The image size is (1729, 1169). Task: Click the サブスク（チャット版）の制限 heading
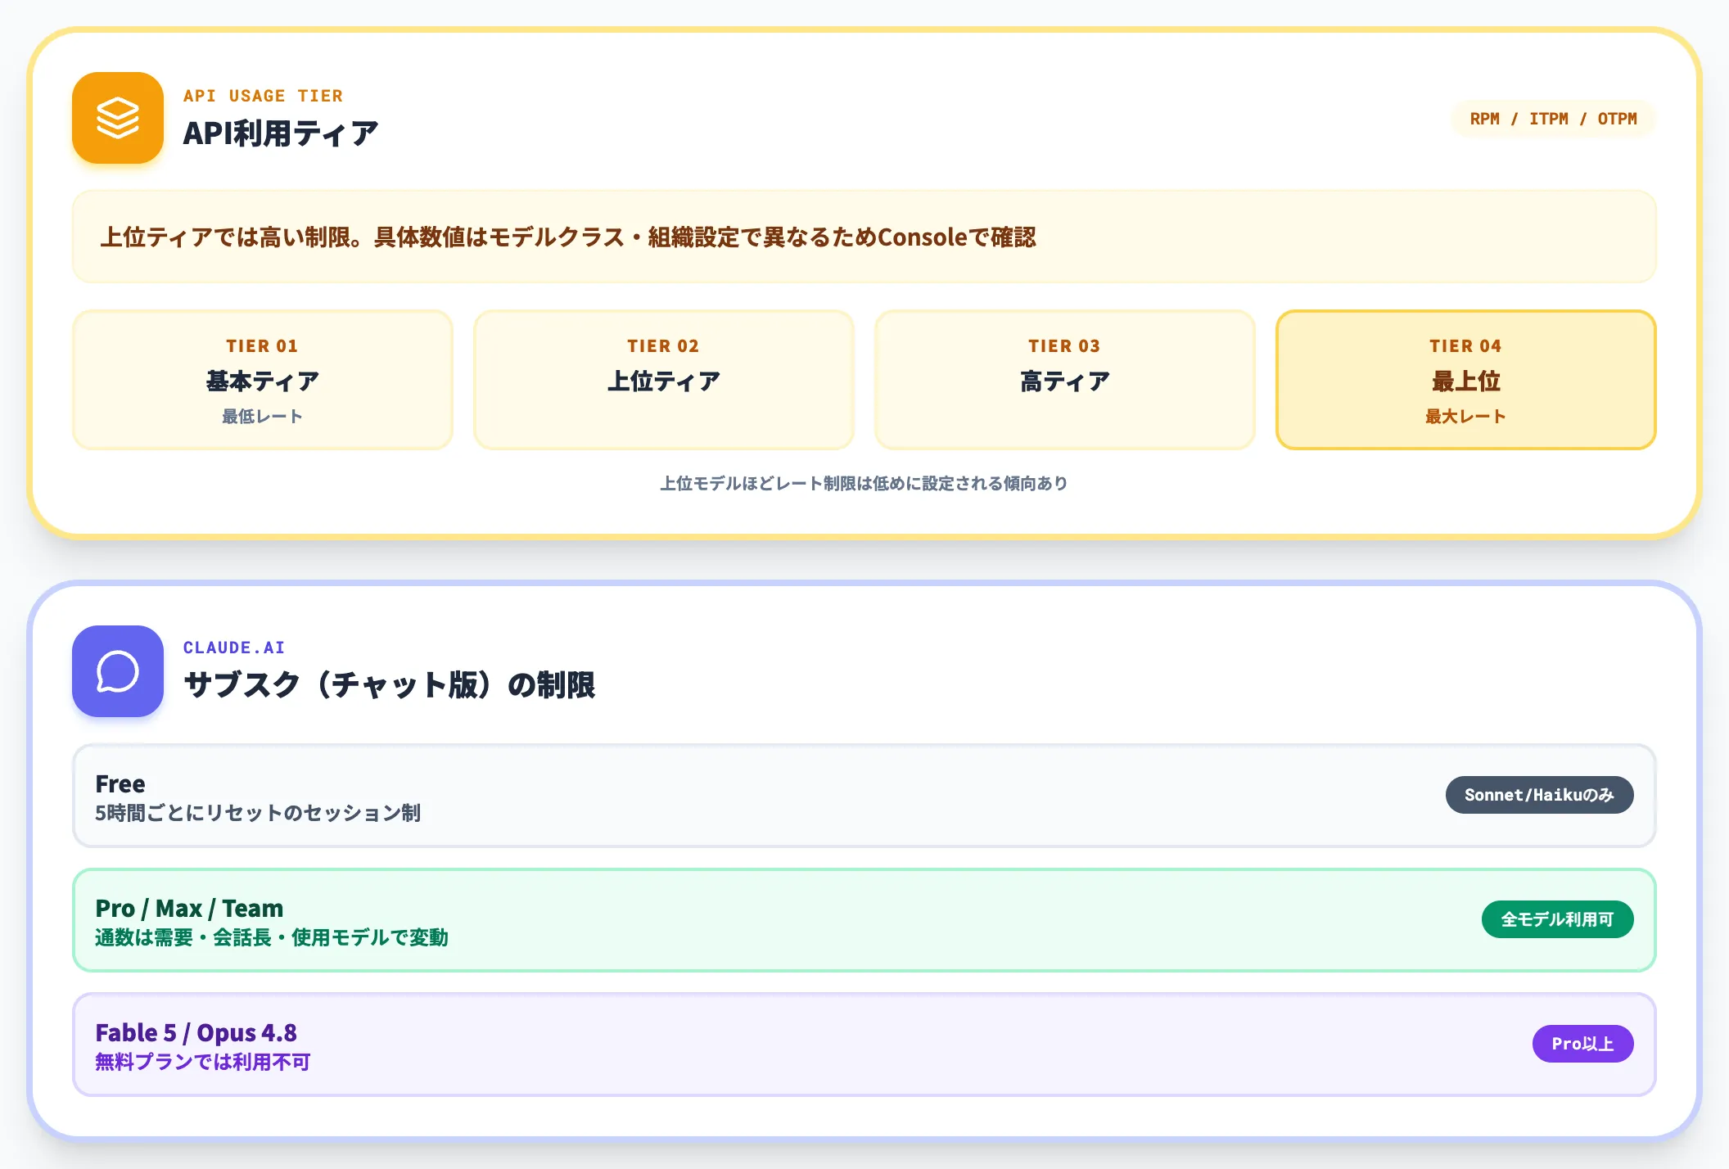pos(389,685)
